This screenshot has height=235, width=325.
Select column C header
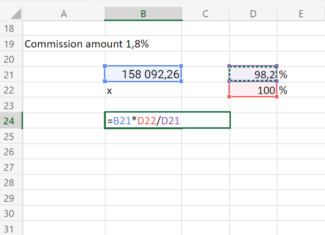pos(205,14)
